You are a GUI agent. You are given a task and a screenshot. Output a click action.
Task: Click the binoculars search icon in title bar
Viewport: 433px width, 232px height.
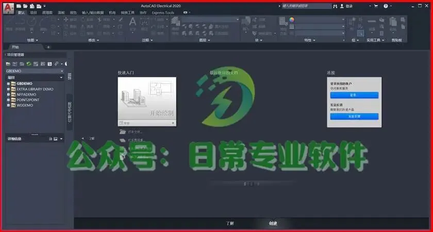[x=335, y=6]
